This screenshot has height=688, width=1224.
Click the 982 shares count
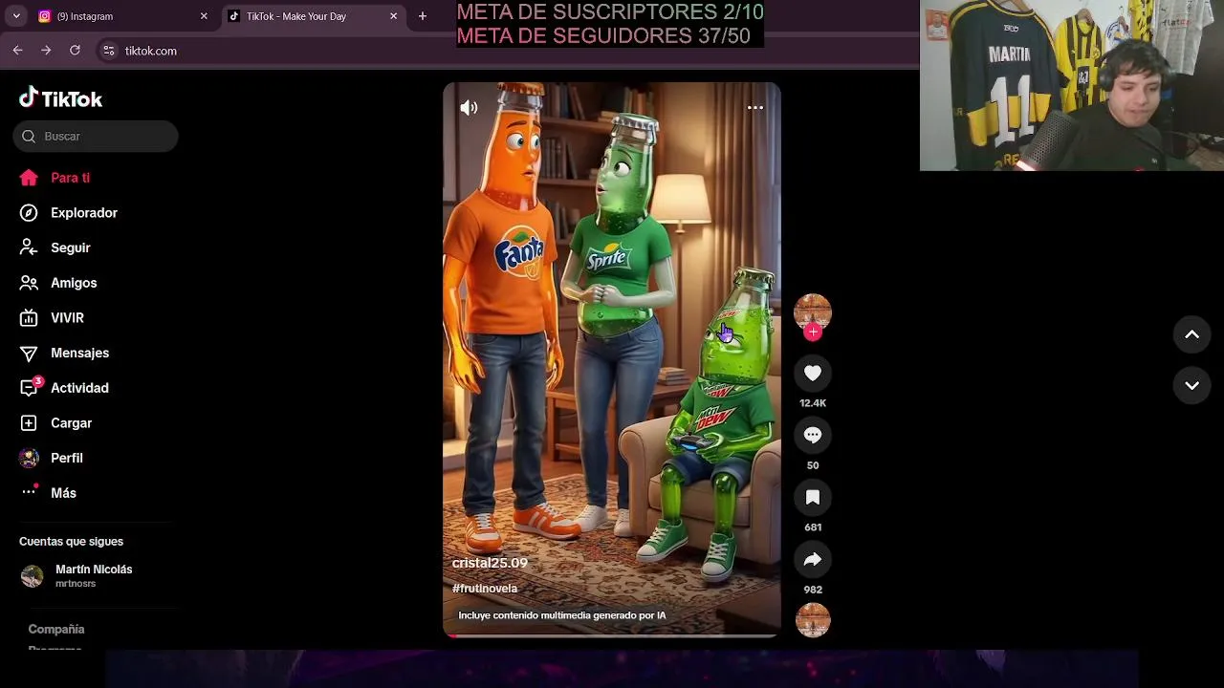[813, 590]
